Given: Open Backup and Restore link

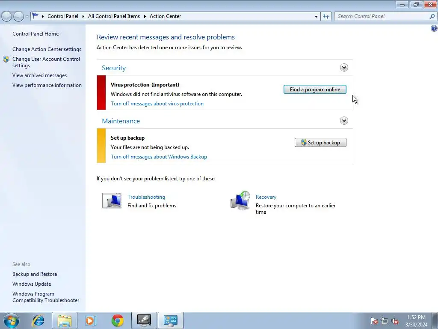Looking at the screenshot, I should click(x=35, y=274).
